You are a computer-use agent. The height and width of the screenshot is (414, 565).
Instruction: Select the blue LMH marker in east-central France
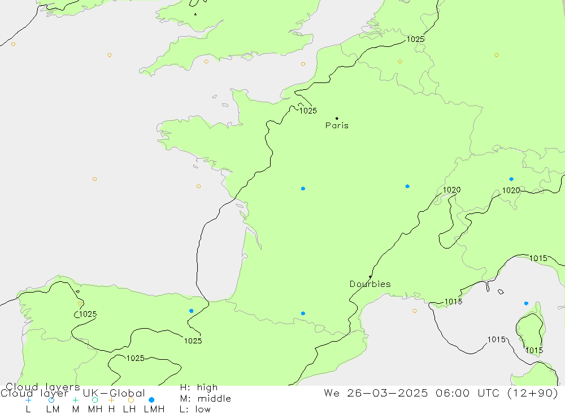point(407,186)
